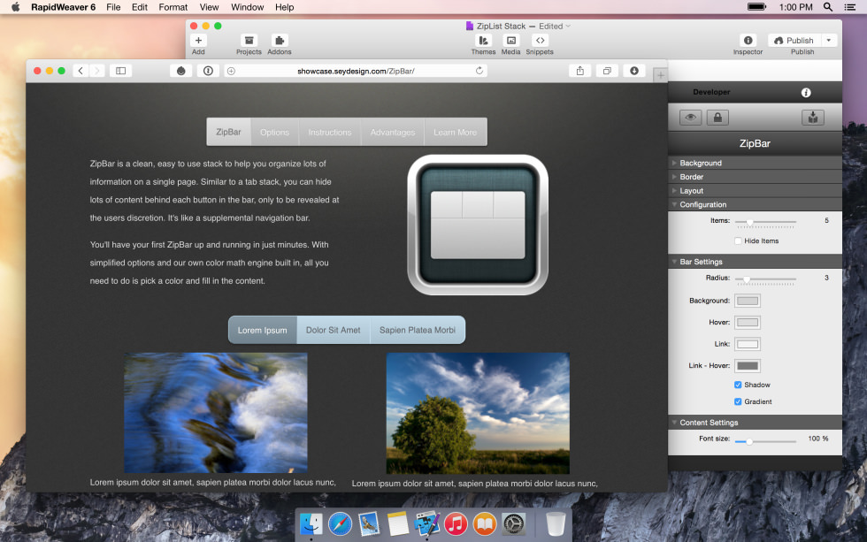Open a new Safari tab
The height and width of the screenshot is (542, 867).
660,75
